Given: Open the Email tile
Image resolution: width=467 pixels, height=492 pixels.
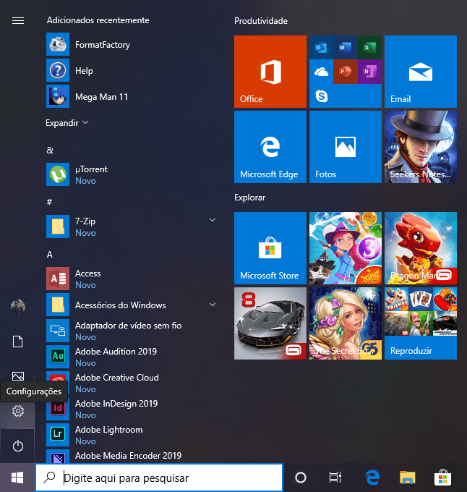Looking at the screenshot, I should pyautogui.click(x=420, y=71).
